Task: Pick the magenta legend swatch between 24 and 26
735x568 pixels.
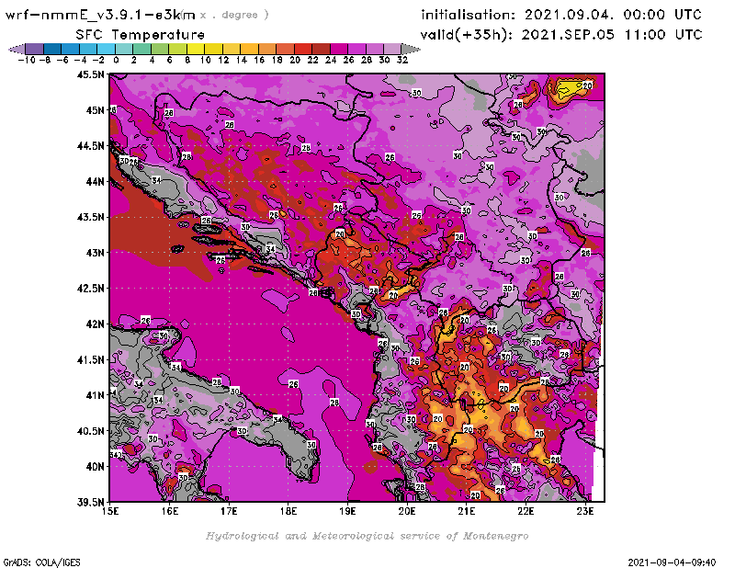Action: coord(339,50)
